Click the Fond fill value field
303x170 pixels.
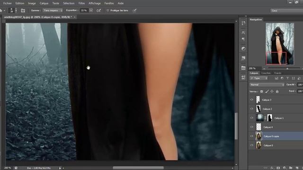[x=300, y=91]
